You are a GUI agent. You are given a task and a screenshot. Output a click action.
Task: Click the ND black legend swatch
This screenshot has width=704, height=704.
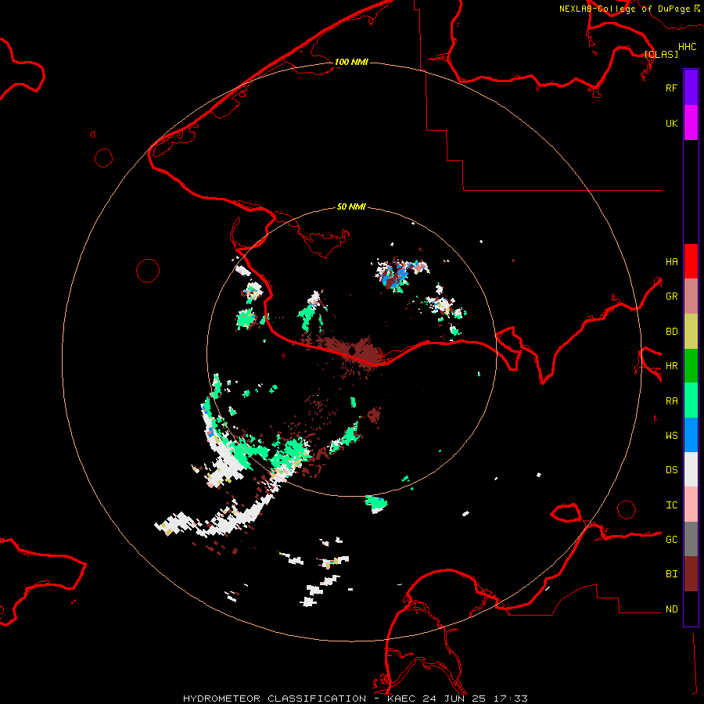(691, 609)
